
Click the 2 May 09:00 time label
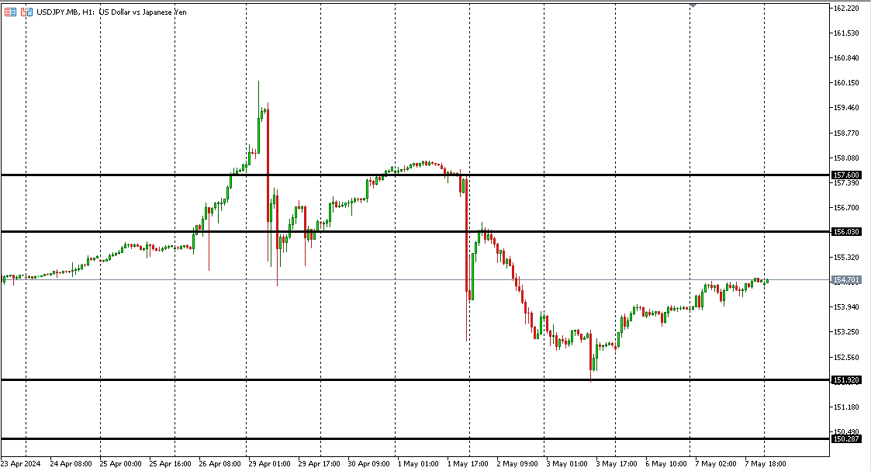[517, 464]
